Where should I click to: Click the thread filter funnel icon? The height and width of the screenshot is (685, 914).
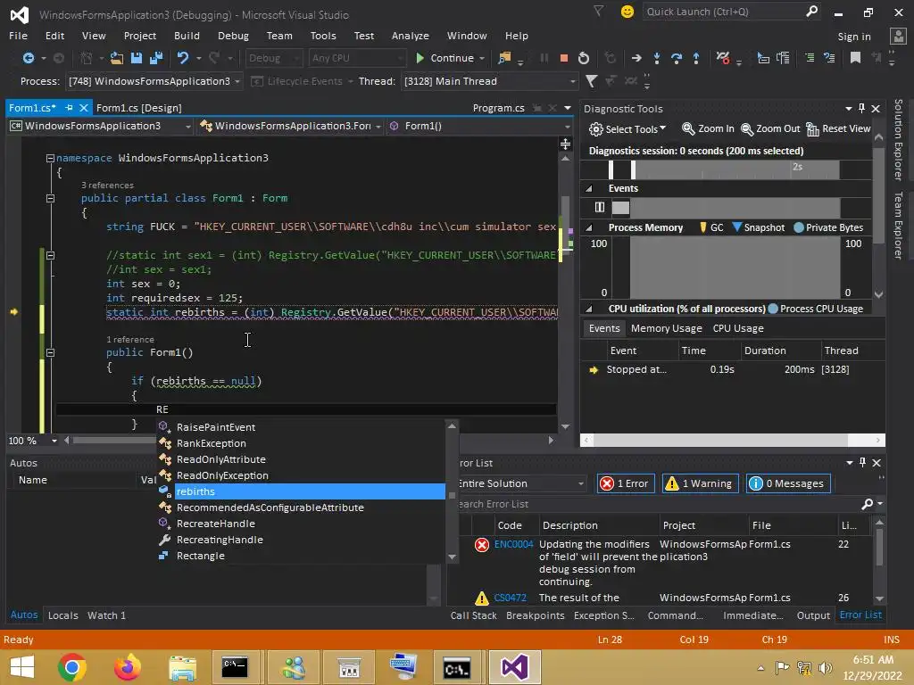(x=591, y=81)
